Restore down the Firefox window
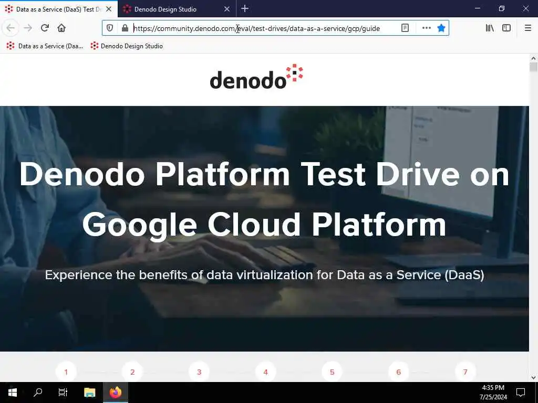 click(x=502, y=8)
